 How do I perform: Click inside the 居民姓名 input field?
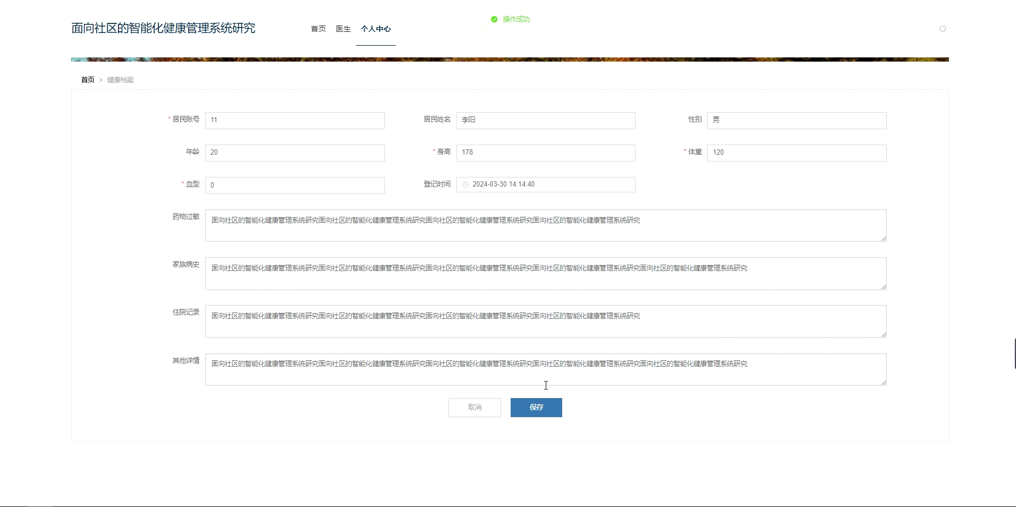pyautogui.click(x=546, y=120)
